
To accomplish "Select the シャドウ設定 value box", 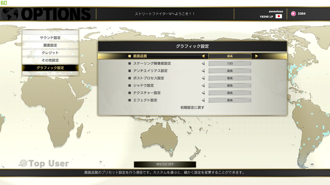I will (230, 86).
